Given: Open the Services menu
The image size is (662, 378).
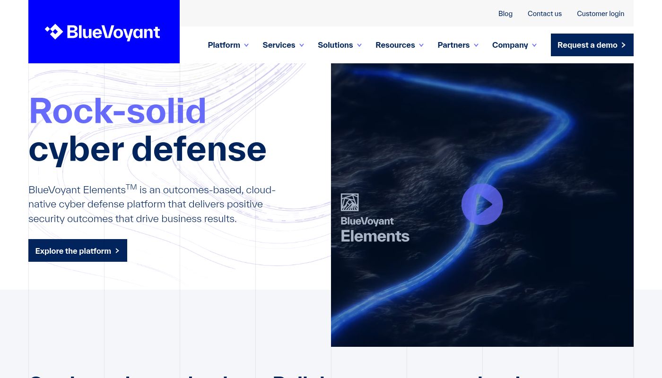Looking at the screenshot, I should 279,45.
